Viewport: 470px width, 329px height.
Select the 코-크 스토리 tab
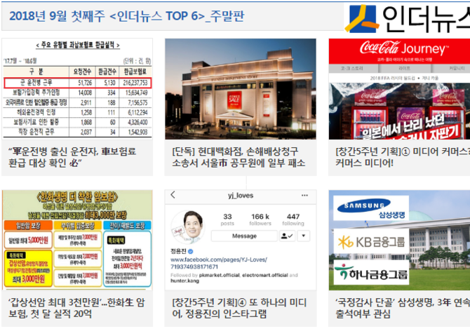click(x=352, y=68)
